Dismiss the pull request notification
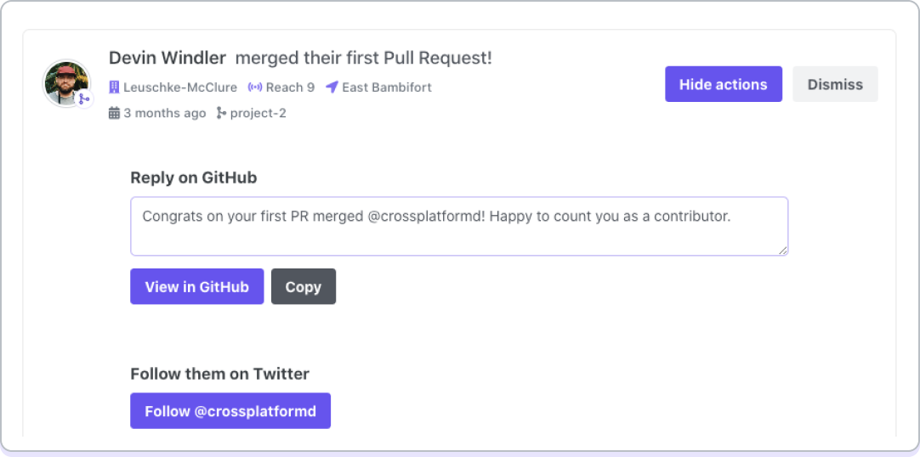 (835, 84)
